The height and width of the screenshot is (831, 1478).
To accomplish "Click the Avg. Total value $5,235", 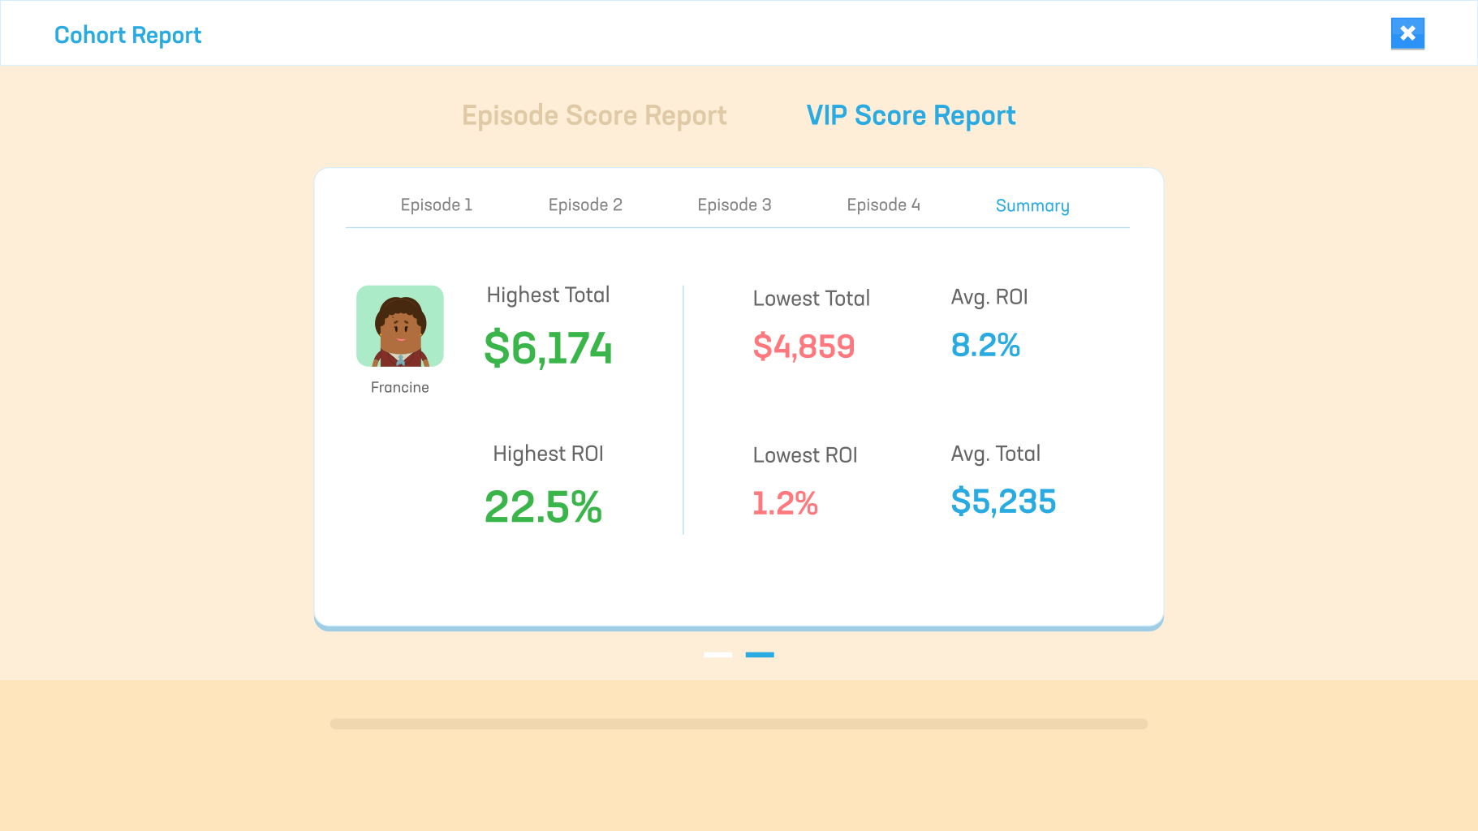I will [1004, 502].
